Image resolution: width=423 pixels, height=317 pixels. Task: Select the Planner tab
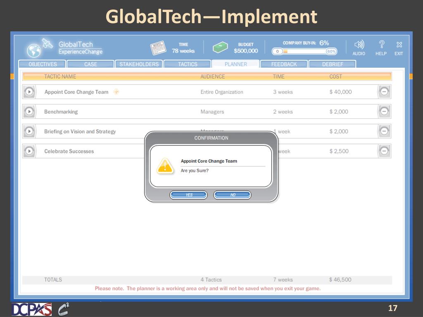click(236, 64)
